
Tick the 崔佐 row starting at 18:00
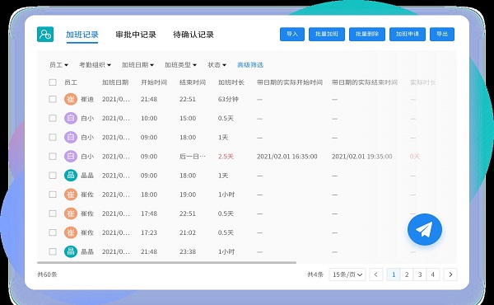point(53,195)
